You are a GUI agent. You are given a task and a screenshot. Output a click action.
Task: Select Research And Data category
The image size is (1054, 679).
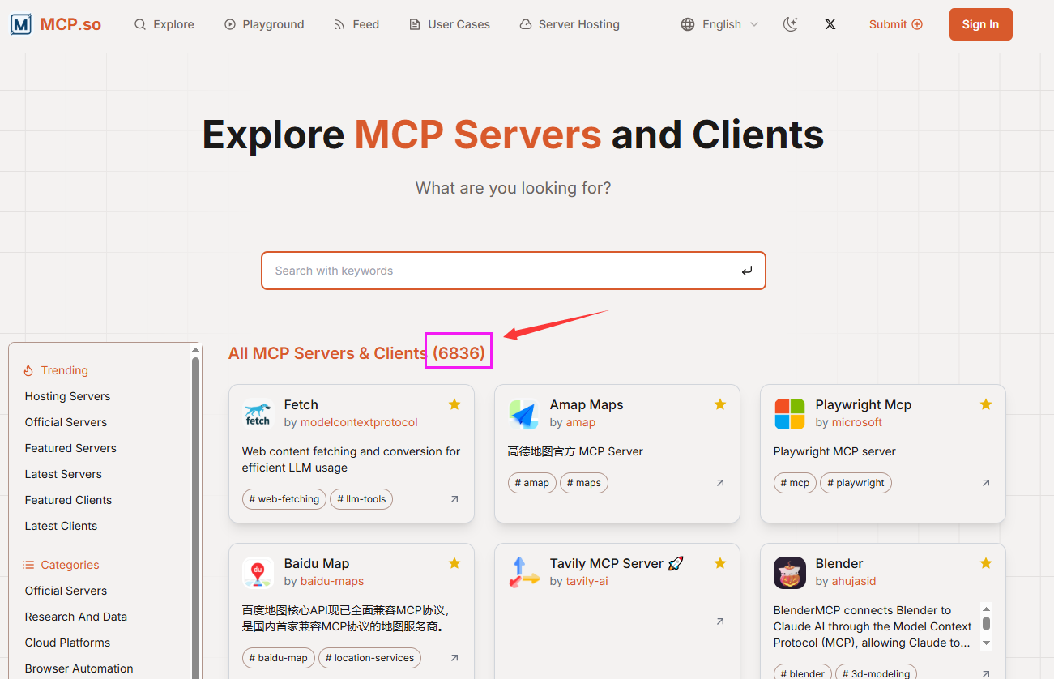(76, 617)
